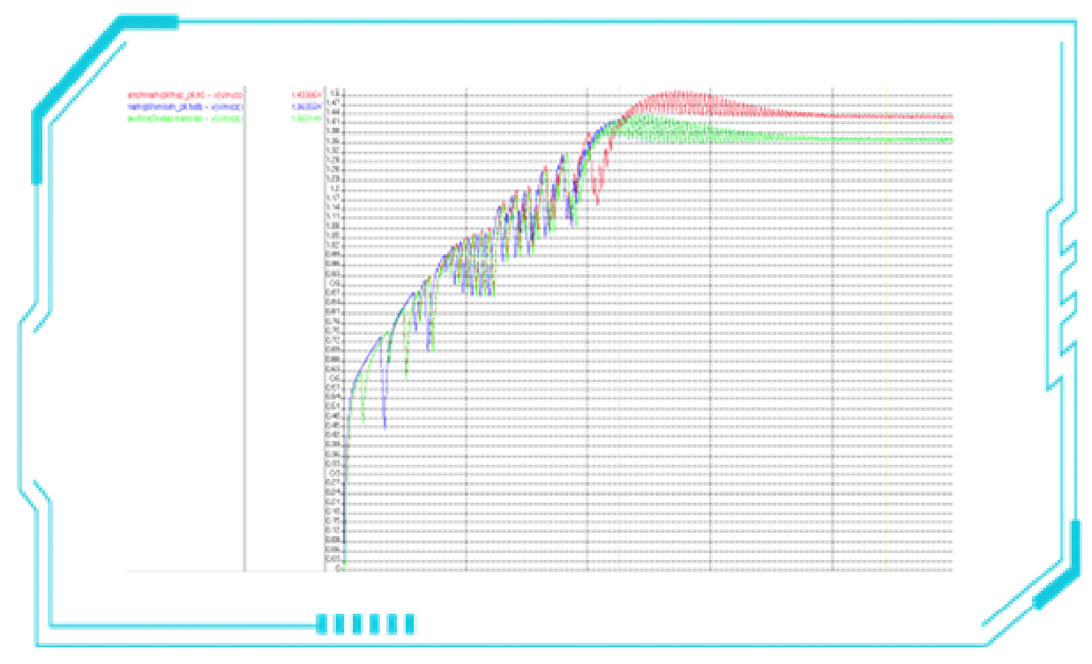Image resolution: width=1092 pixels, height=664 pixels.
Task: Click the red waveform's overshoot peak
Action: tap(675, 93)
